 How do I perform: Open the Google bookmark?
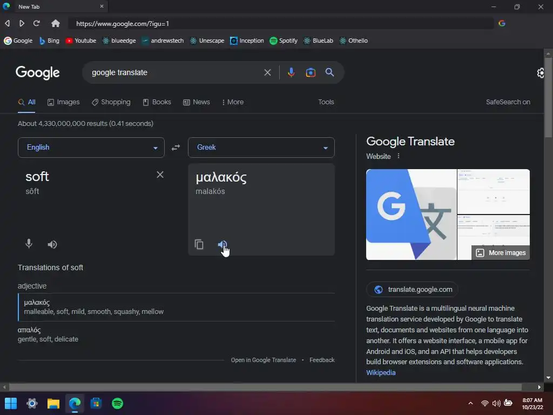[x=18, y=41]
